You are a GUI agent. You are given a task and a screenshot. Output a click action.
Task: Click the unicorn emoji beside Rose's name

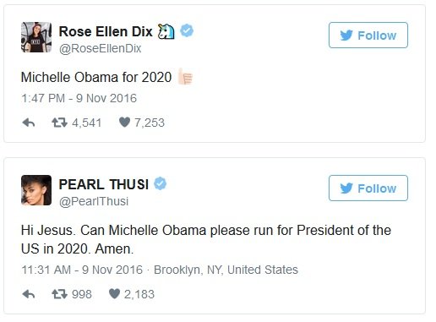[x=166, y=31]
